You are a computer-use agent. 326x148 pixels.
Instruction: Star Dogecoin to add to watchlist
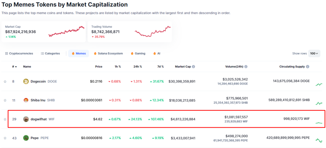pyautogui.click(x=5, y=82)
